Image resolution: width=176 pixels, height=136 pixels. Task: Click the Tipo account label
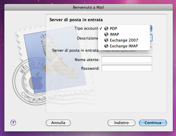[x=86, y=28]
